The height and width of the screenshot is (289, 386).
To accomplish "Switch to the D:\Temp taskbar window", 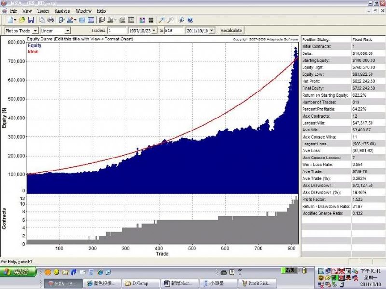I will point(141,283).
